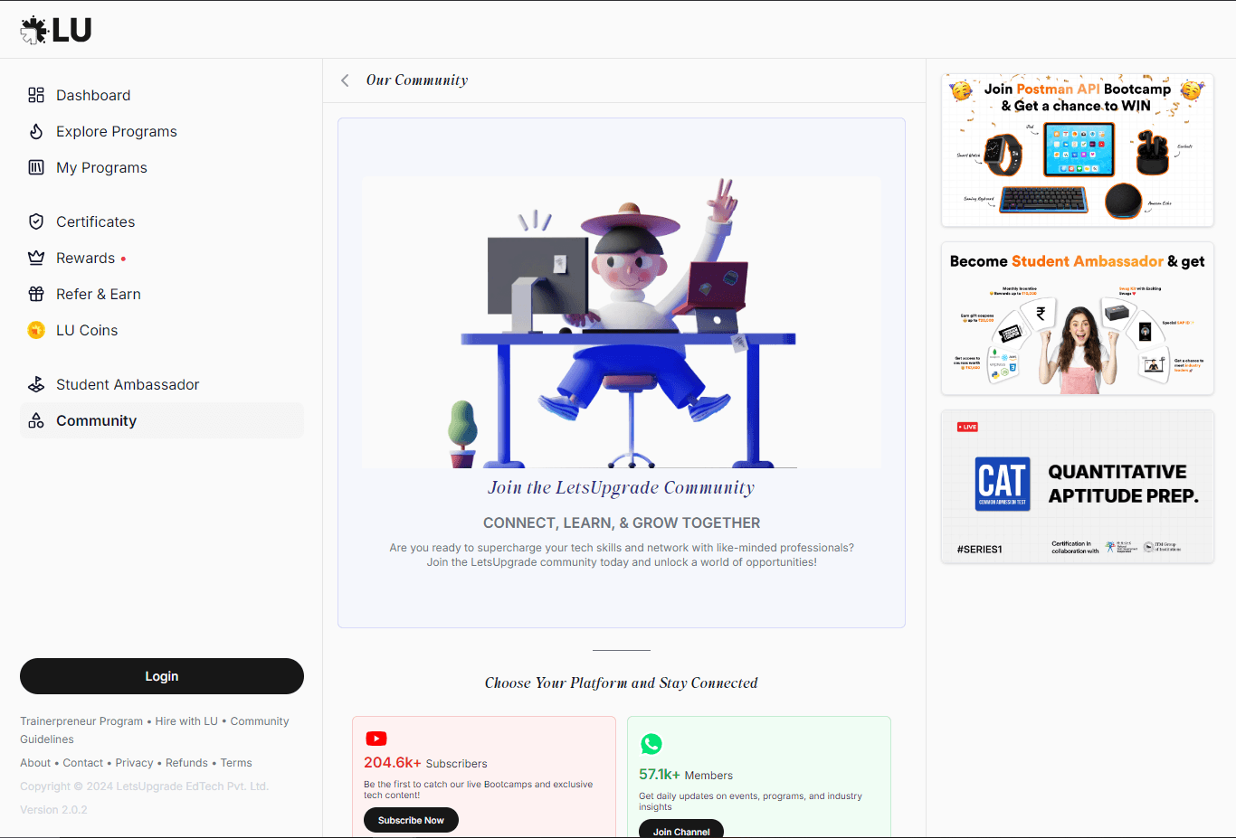Viewport: 1236px width, 838px height.
Task: Select the Dashboard grid icon
Action: click(x=36, y=94)
